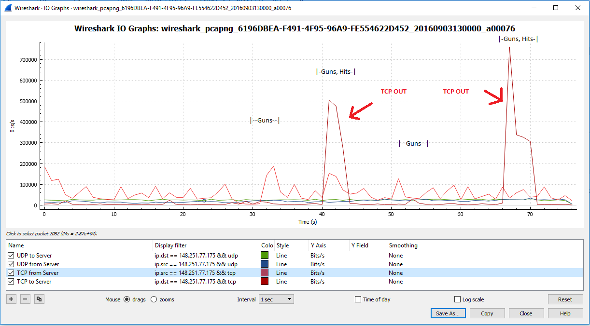Image resolution: width=590 pixels, height=326 pixels.
Task: Click the Copy button
Action: 487,313
